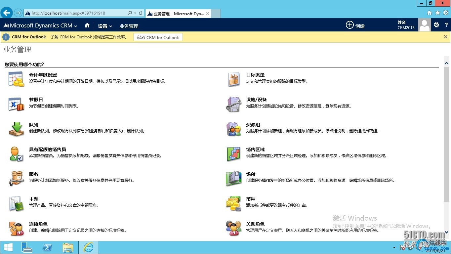Open the 销售区域 territory map icon
Screen dimensions: 451x254
(x=234, y=153)
